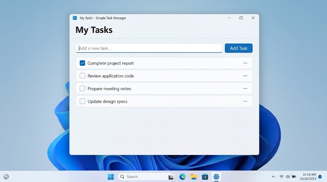
Task: Open Microsoft Store from taskbar
Action: [x=205, y=177]
